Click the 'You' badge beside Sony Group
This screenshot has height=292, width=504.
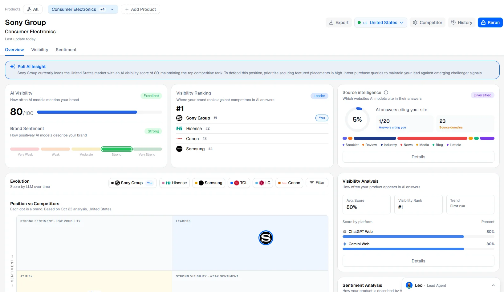coord(322,118)
